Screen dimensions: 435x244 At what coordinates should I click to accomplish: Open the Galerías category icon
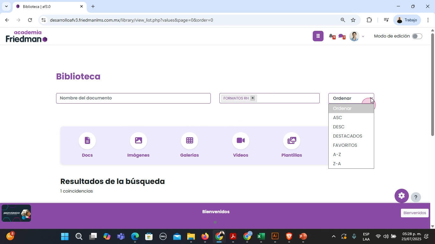click(189, 141)
